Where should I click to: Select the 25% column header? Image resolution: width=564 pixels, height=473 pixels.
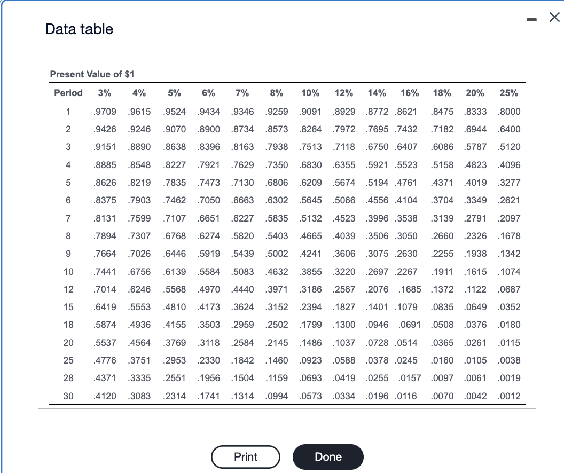[509, 93]
